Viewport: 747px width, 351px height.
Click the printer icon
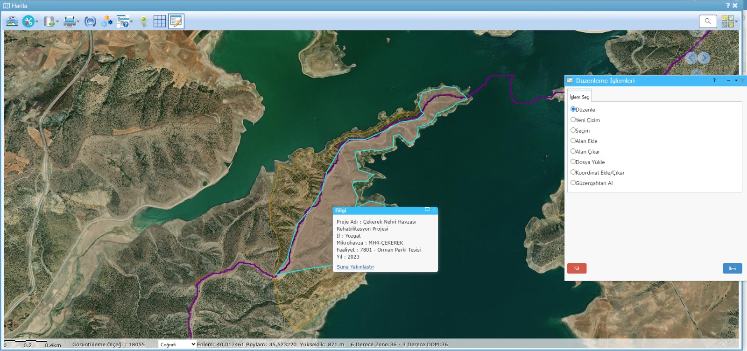(70, 21)
